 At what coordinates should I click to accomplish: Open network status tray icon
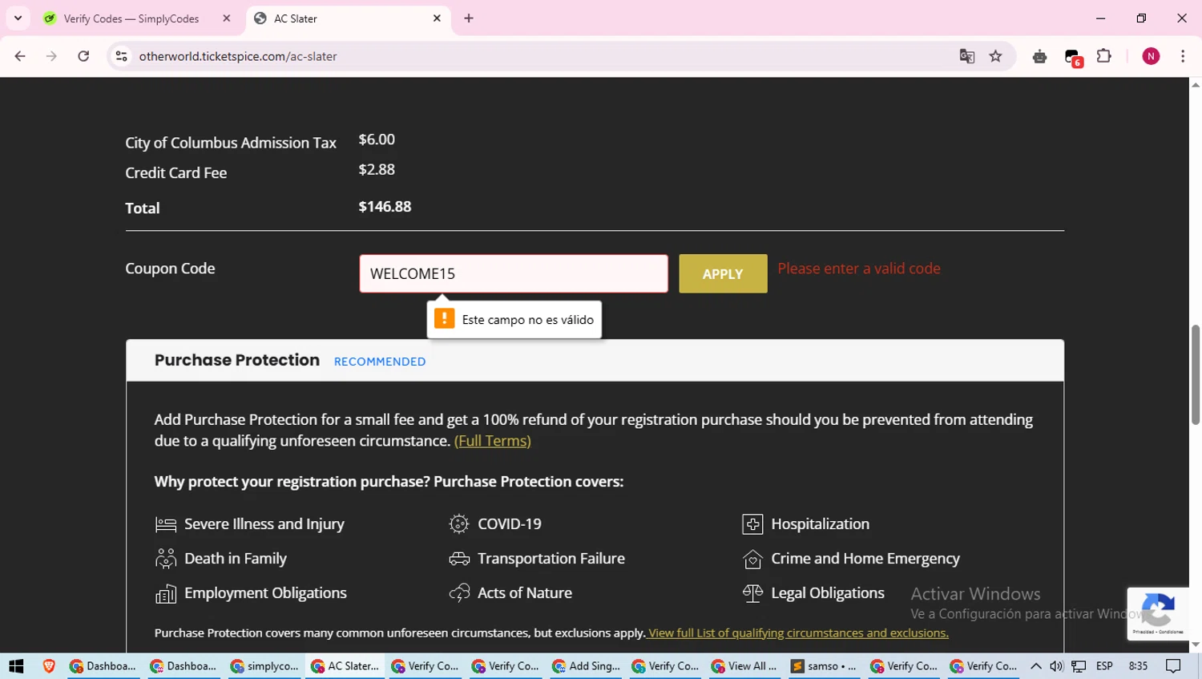1079,666
